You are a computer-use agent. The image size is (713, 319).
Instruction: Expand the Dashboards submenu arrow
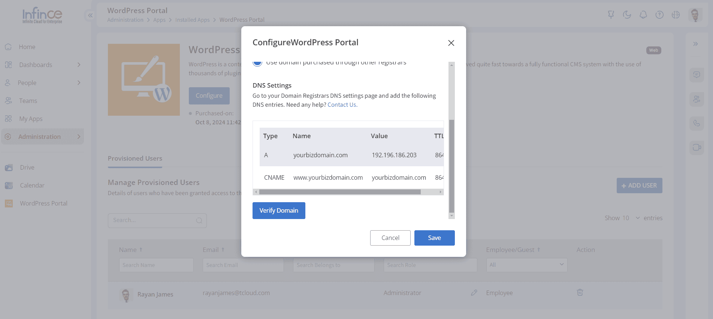[x=79, y=65]
